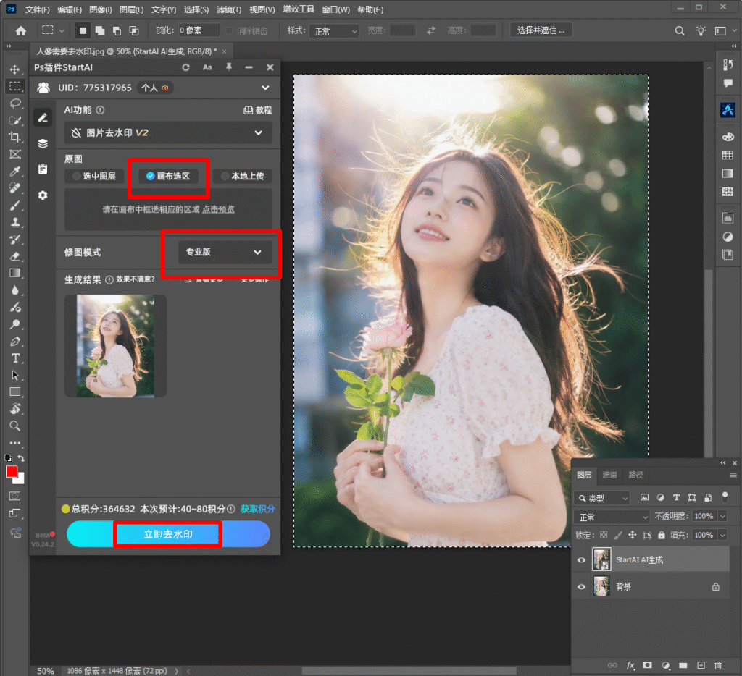742x676 pixels.
Task: Open StartAI edit pencil sidebar icon
Action: [43, 117]
